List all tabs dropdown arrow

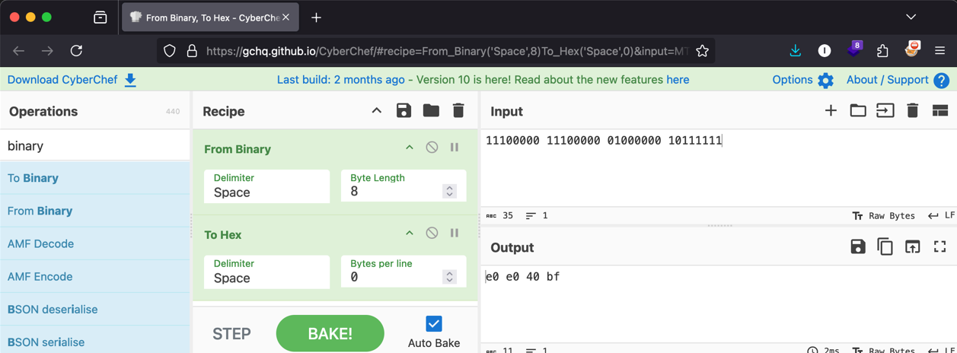911,17
